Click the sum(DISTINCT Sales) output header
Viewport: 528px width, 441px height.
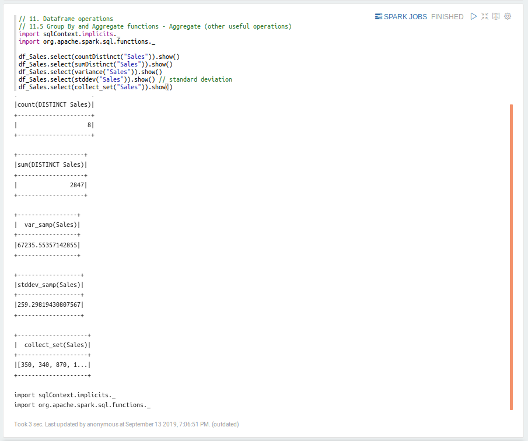pos(51,164)
